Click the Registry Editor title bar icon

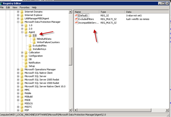(1, 3)
